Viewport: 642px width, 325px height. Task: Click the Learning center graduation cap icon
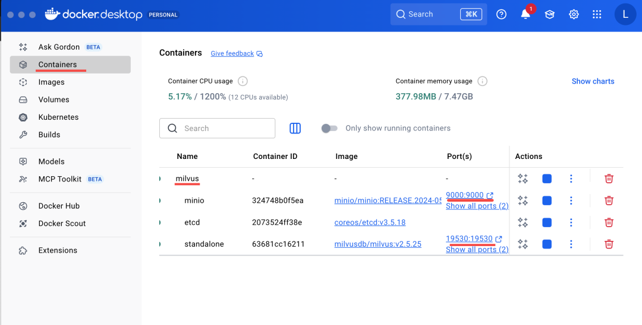tap(549, 14)
